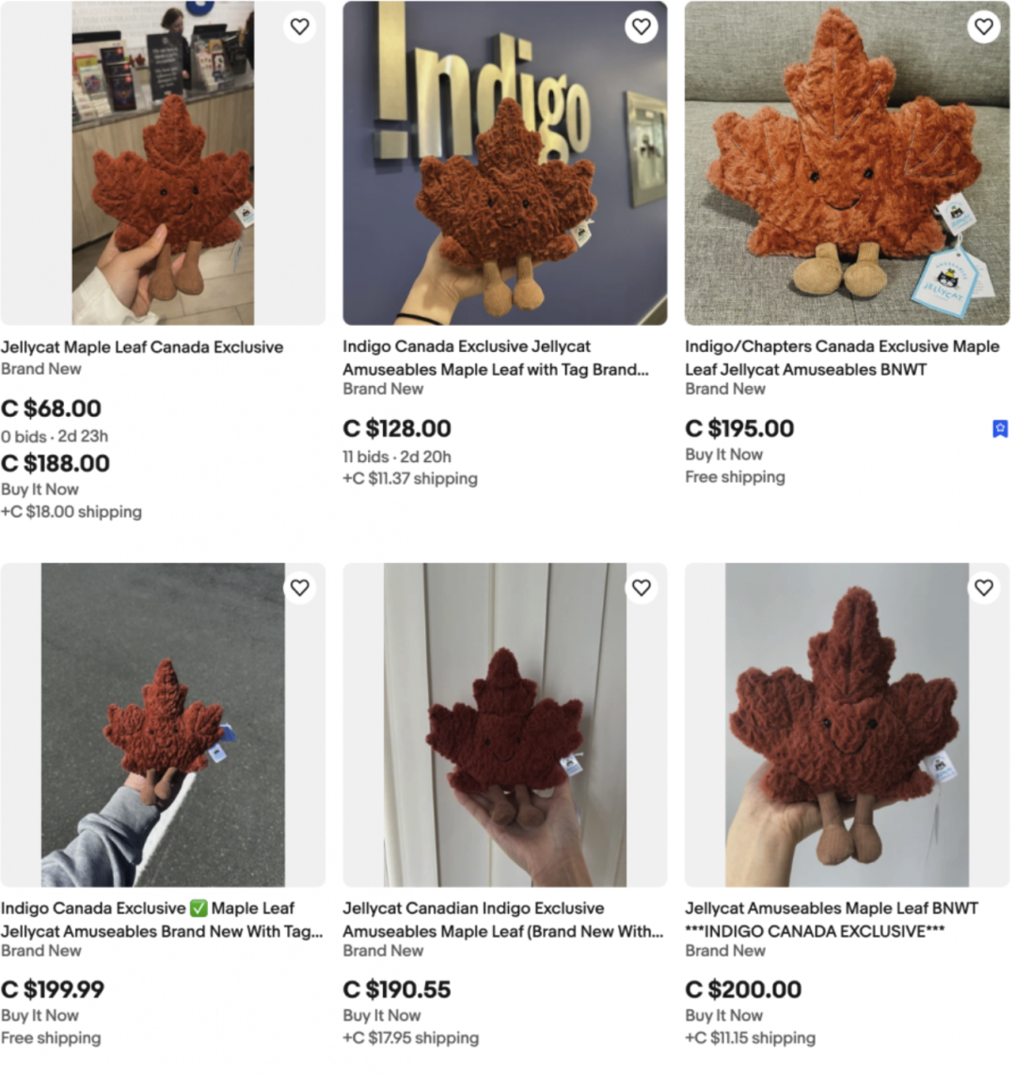
Task: Add C $68.00 maple leaf listing to watchlist
Action: [299, 26]
